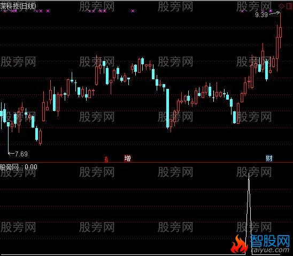Click the red 增 marker below the chart

[127, 159]
